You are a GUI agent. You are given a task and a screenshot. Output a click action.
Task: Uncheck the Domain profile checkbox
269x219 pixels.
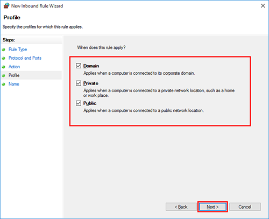tap(79, 66)
